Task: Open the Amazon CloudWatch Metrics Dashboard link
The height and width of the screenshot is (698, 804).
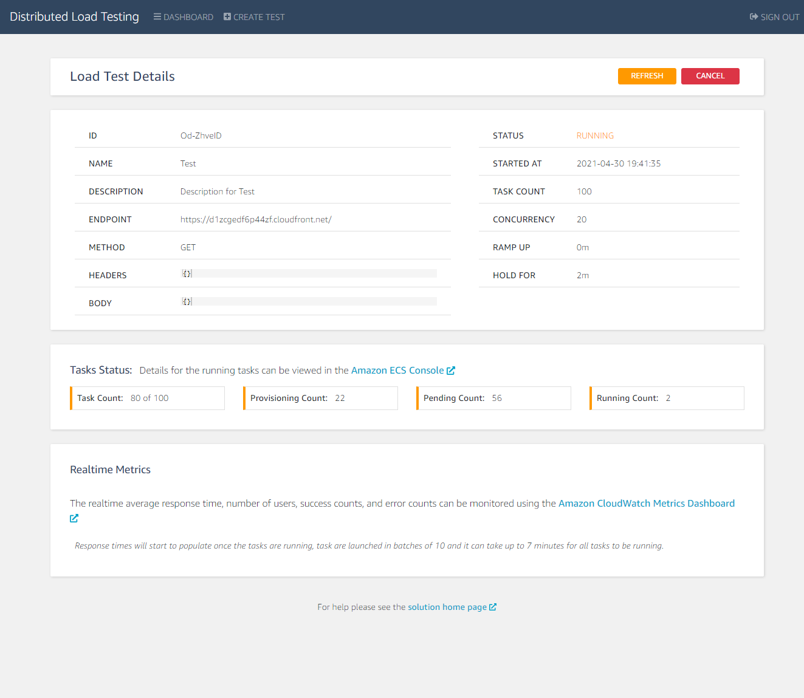Action: click(x=646, y=503)
